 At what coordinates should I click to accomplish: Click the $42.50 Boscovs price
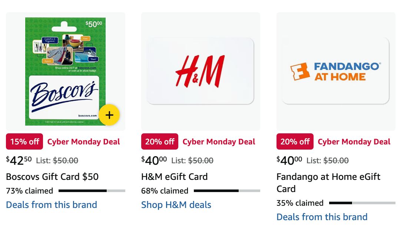click(x=19, y=160)
